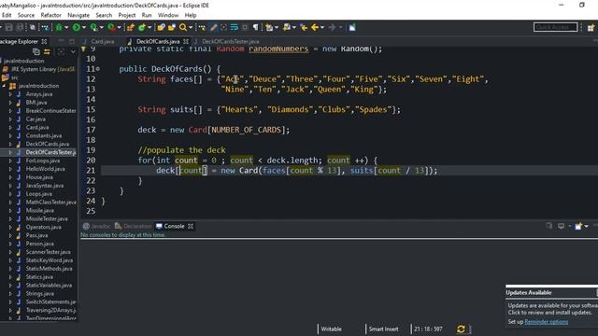Click the yellow Back arrow icon
The height and width of the screenshot is (336, 598).
tap(315, 27)
